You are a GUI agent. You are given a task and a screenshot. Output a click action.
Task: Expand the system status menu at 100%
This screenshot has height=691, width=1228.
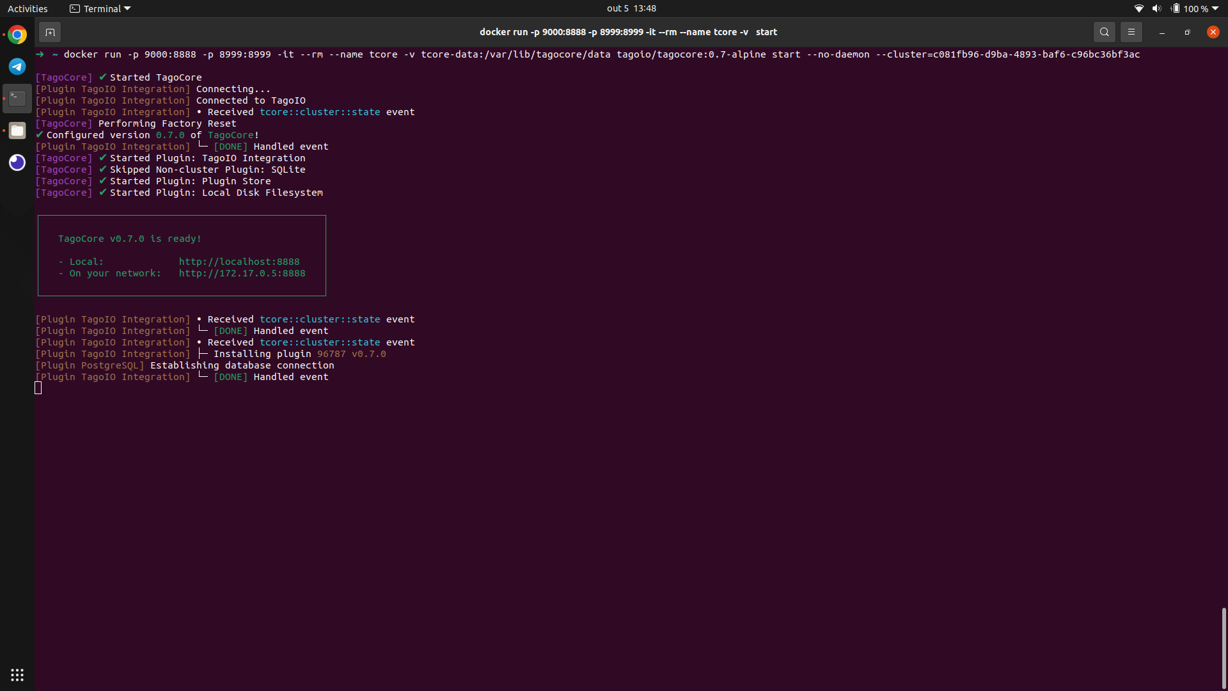pos(1195,8)
